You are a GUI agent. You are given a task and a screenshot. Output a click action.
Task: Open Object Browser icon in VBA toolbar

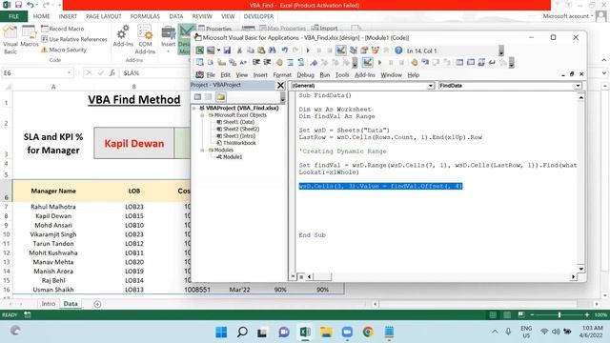coord(376,50)
